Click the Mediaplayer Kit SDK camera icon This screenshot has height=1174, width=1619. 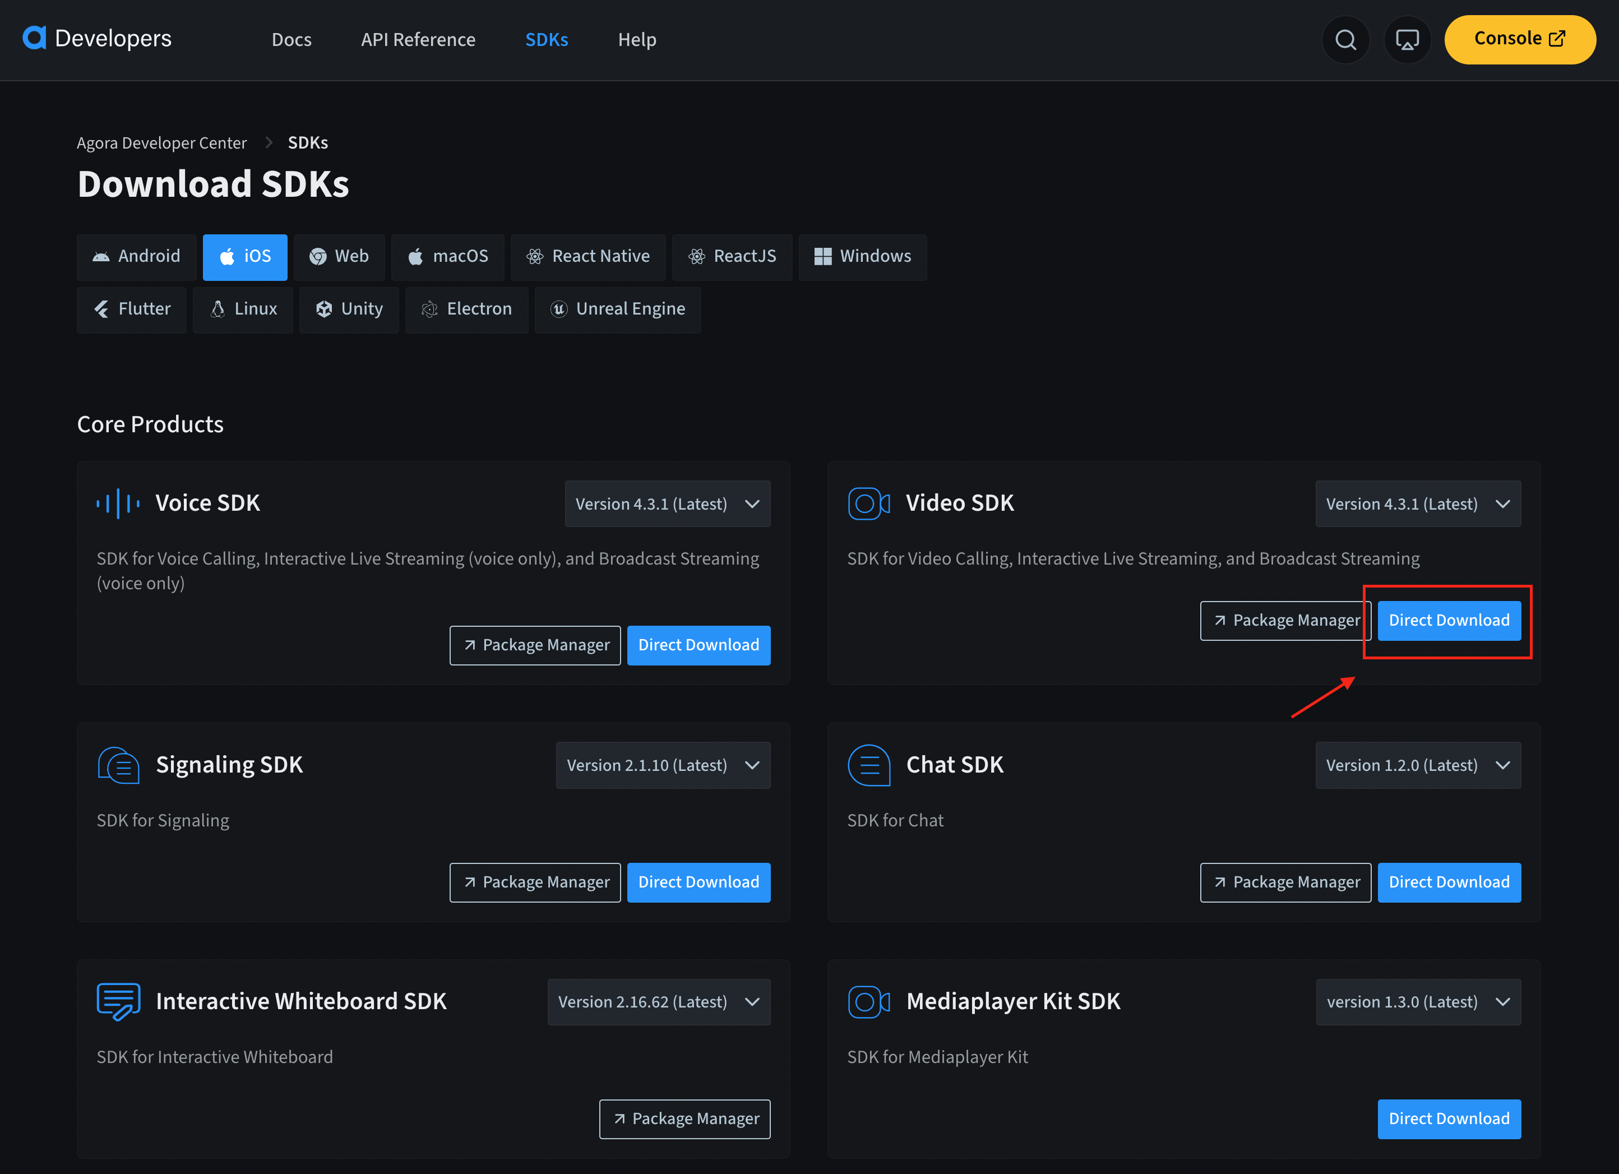[x=869, y=1001]
